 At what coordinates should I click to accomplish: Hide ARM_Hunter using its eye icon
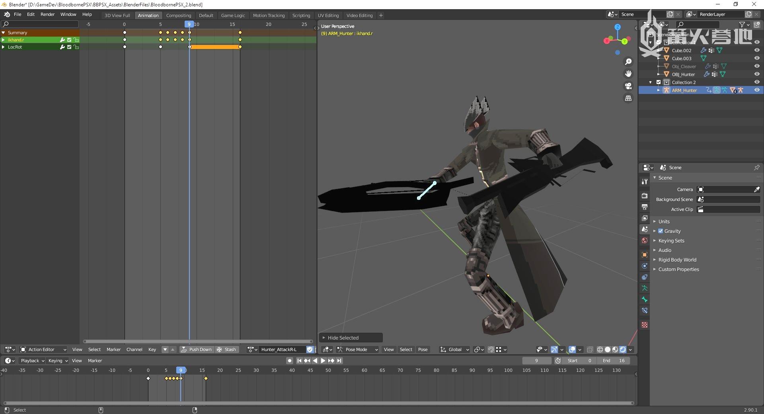click(x=757, y=90)
